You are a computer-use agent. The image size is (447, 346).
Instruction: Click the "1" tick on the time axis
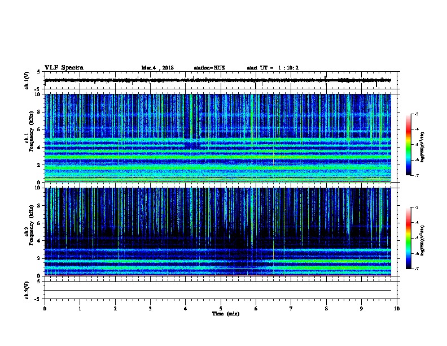80,308
